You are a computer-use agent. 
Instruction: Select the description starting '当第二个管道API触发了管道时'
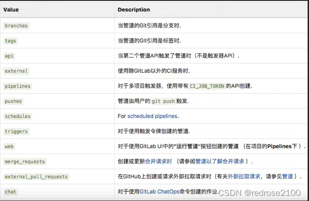click(x=179, y=56)
